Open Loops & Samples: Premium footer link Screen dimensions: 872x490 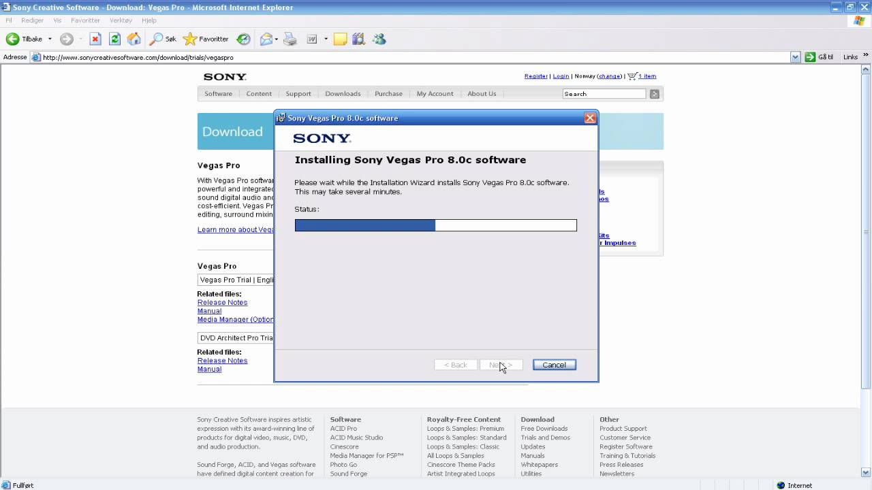point(465,429)
